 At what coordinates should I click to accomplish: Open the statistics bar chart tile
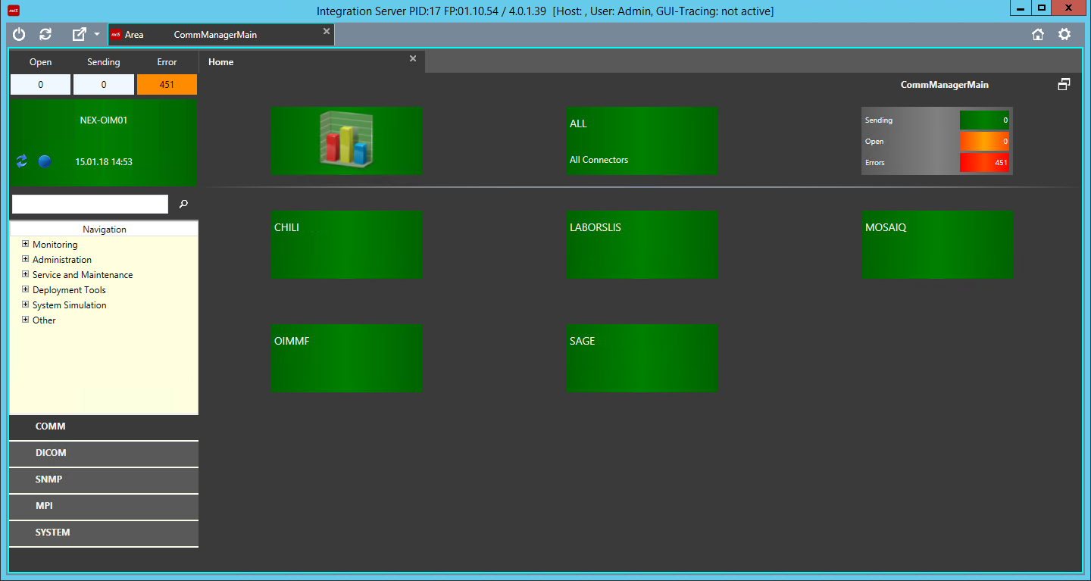[x=346, y=141]
